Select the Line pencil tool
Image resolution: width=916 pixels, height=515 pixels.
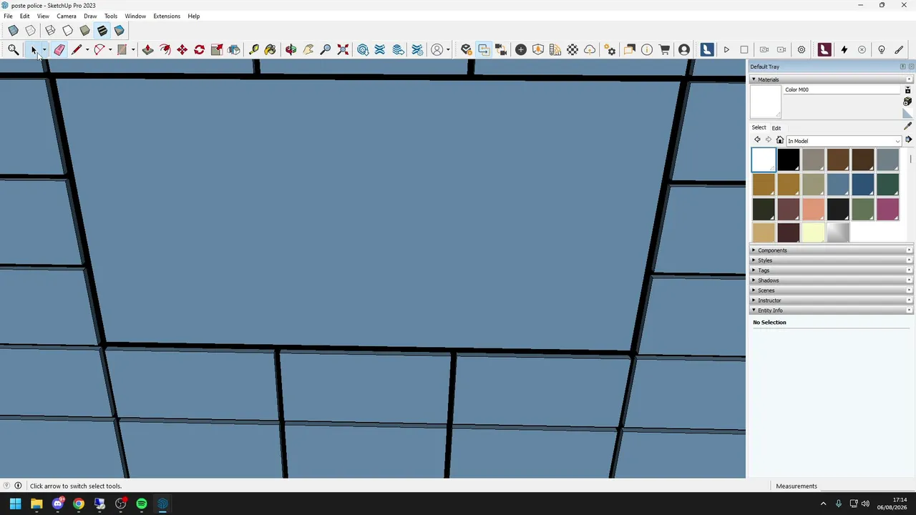77,49
